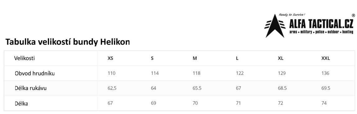Viewport: 357px width, 114px height.
Task: Select the M size column header
Action: (x=195, y=58)
